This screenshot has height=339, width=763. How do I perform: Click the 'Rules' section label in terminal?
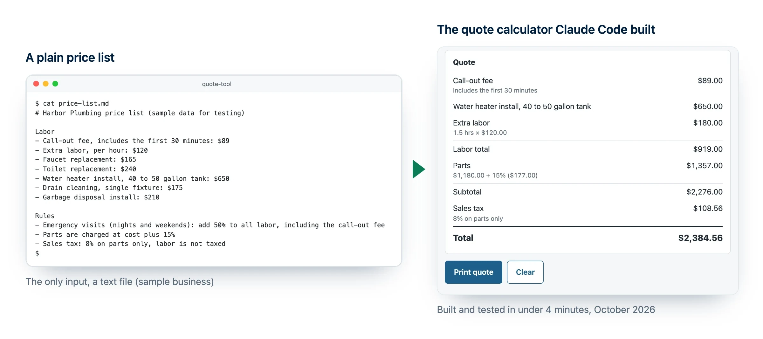[x=45, y=216]
